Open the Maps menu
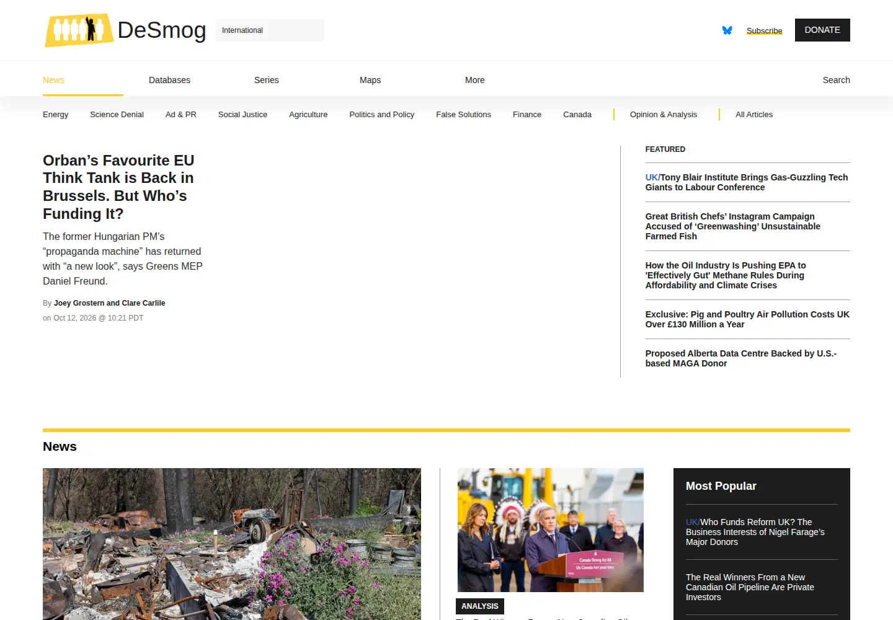893x620 pixels. pos(370,80)
